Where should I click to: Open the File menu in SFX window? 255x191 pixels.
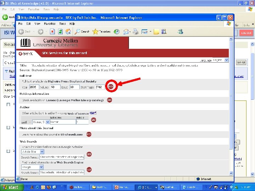[x=20, y=24]
